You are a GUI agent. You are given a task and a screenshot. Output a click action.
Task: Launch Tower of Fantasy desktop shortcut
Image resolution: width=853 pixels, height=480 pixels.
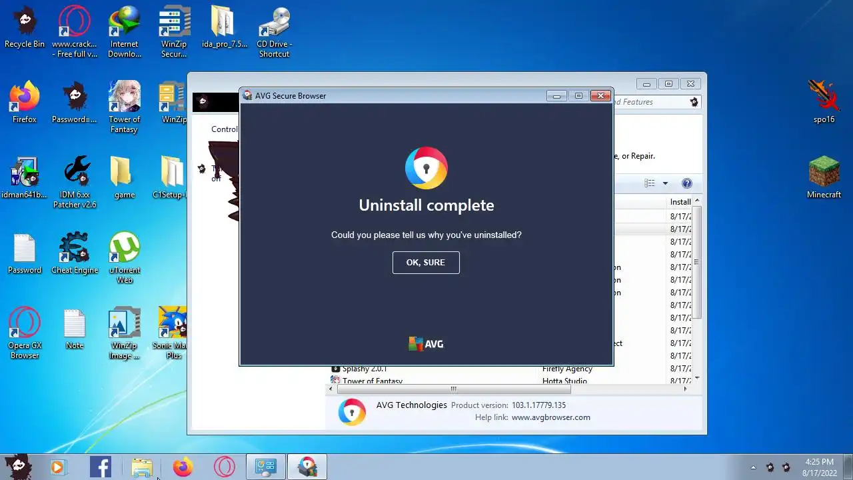tap(125, 108)
